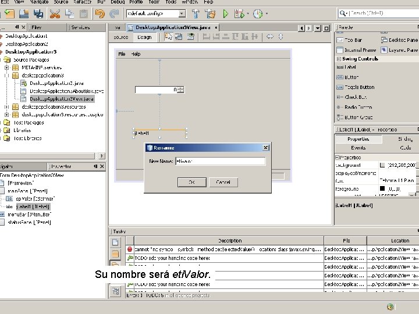Select Button component in Swing Controls

tap(347, 77)
